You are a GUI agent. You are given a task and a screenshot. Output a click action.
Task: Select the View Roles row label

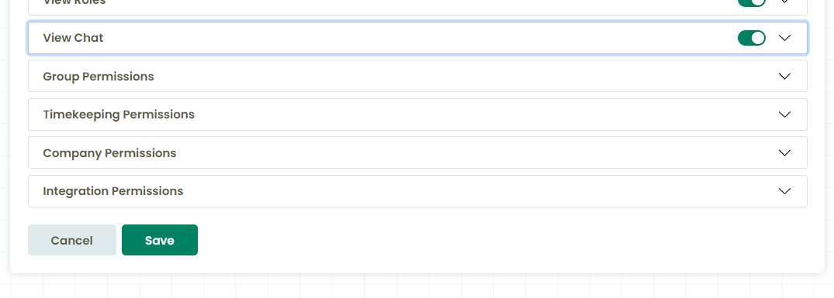(74, 2)
